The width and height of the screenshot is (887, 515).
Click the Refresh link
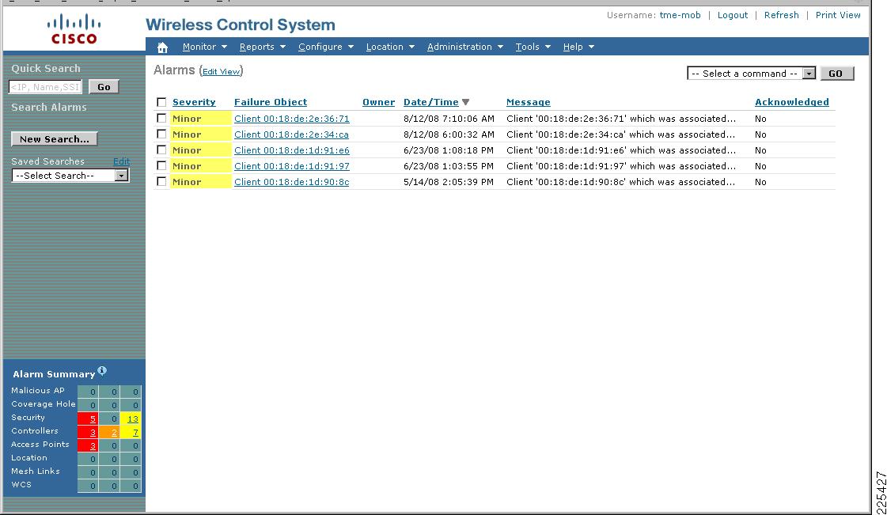(x=781, y=15)
